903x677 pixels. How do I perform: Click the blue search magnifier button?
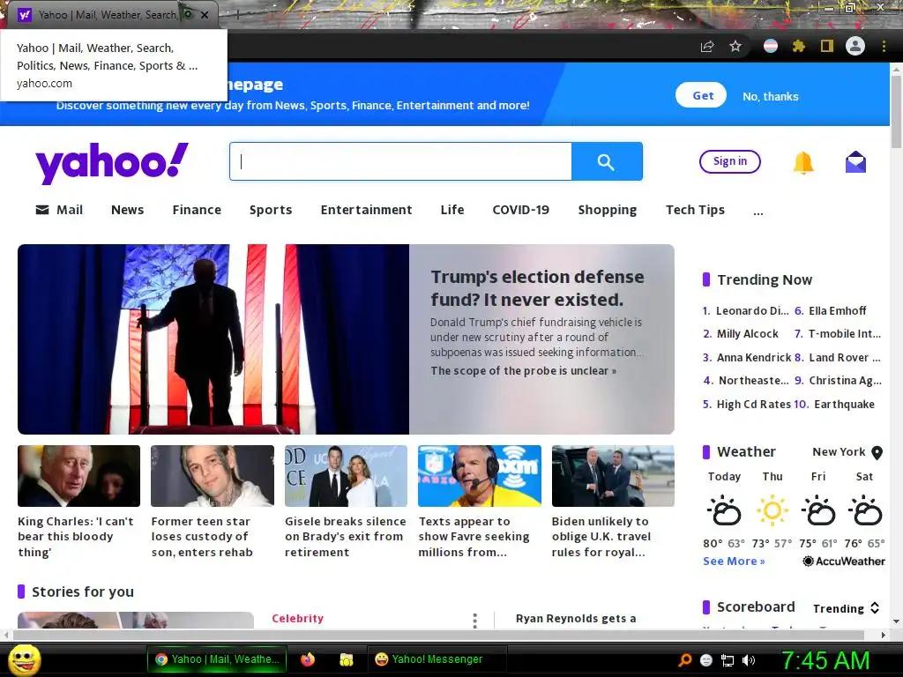[607, 162]
